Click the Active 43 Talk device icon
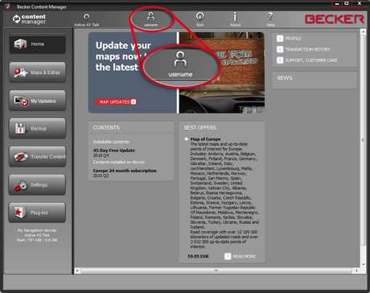The image size is (370, 293). click(x=86, y=17)
